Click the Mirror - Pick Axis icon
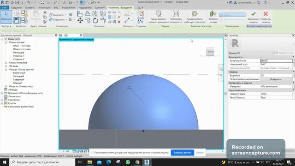This screenshot has height=166, width=295. pyautogui.click(x=95, y=14)
